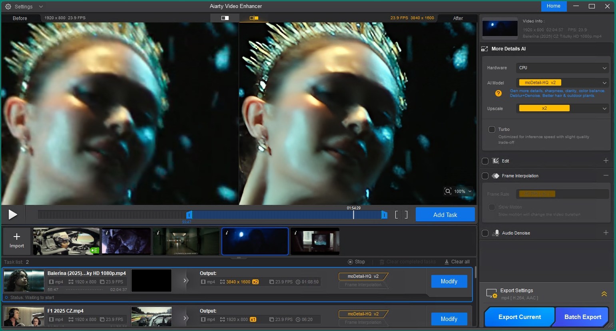The height and width of the screenshot is (331, 616).
Task: Click the Import plus icon
Action: (17, 237)
